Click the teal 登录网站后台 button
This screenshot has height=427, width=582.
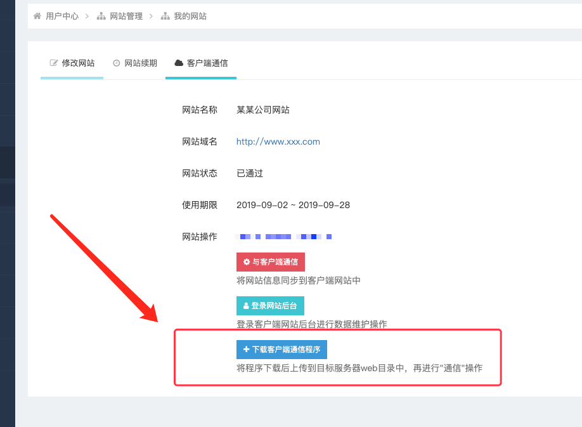[270, 306]
